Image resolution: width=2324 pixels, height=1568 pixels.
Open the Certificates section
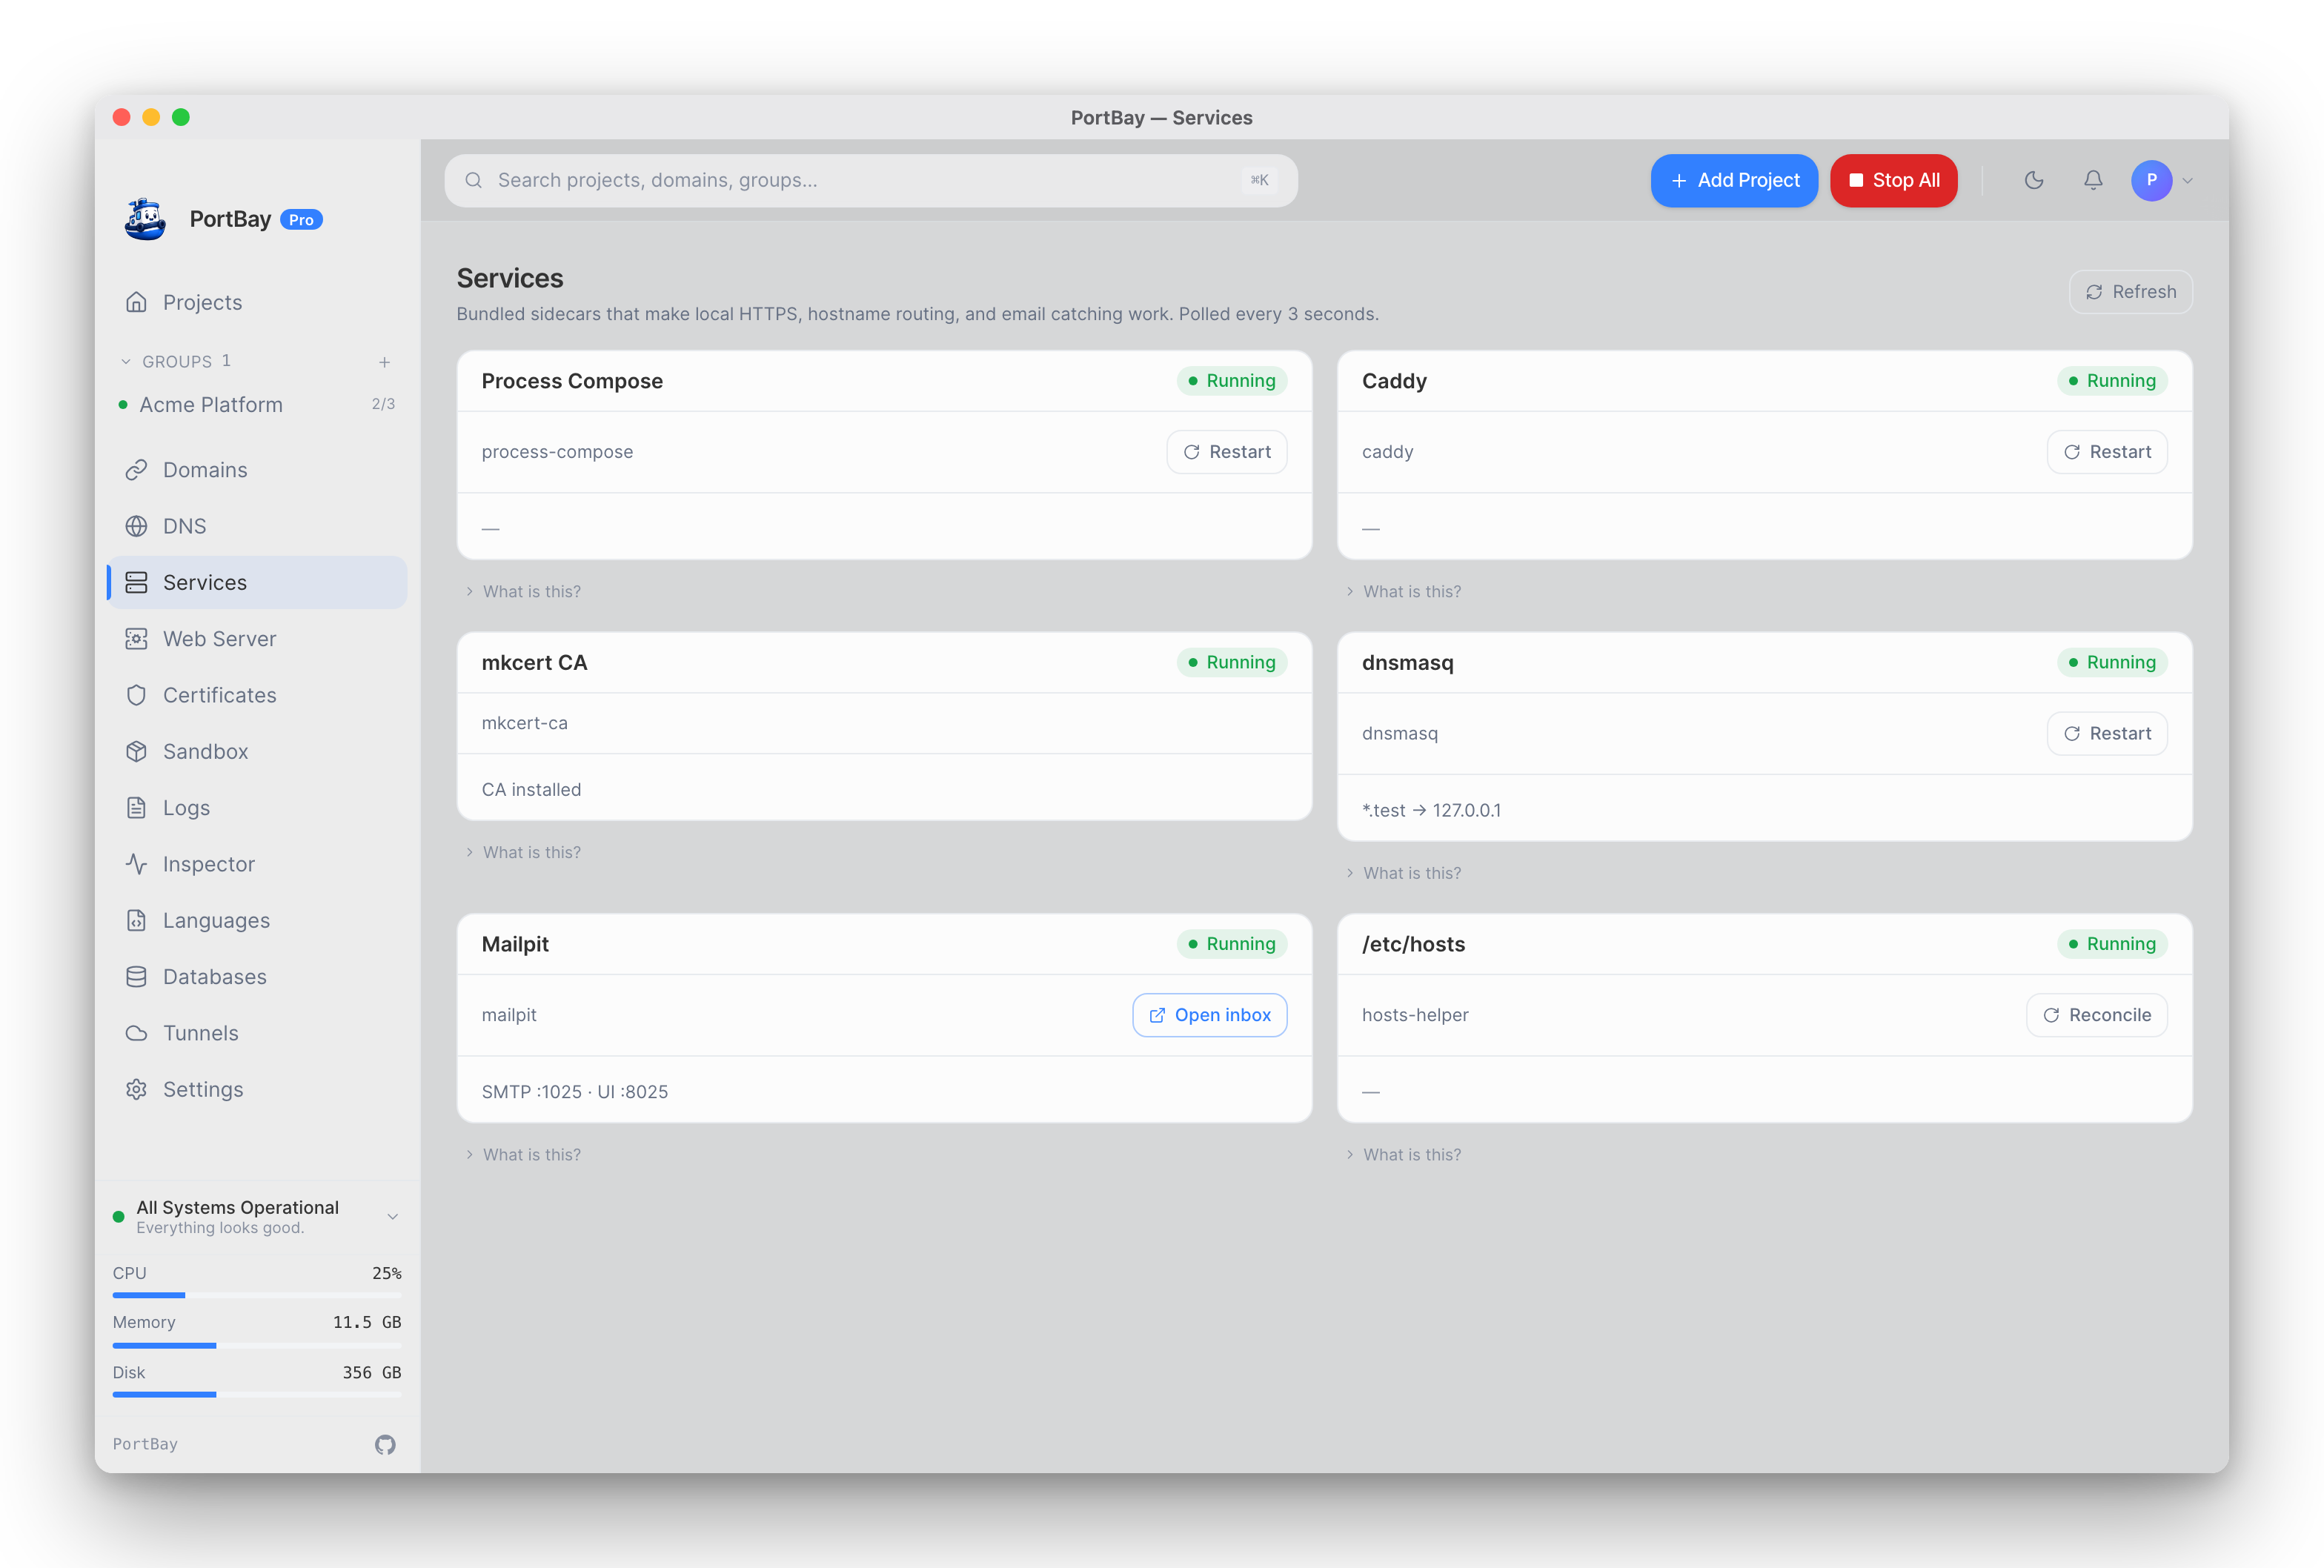click(x=257, y=695)
